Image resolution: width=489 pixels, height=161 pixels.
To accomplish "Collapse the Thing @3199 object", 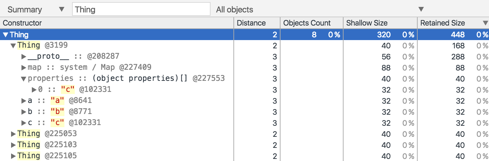I will click(13, 46).
